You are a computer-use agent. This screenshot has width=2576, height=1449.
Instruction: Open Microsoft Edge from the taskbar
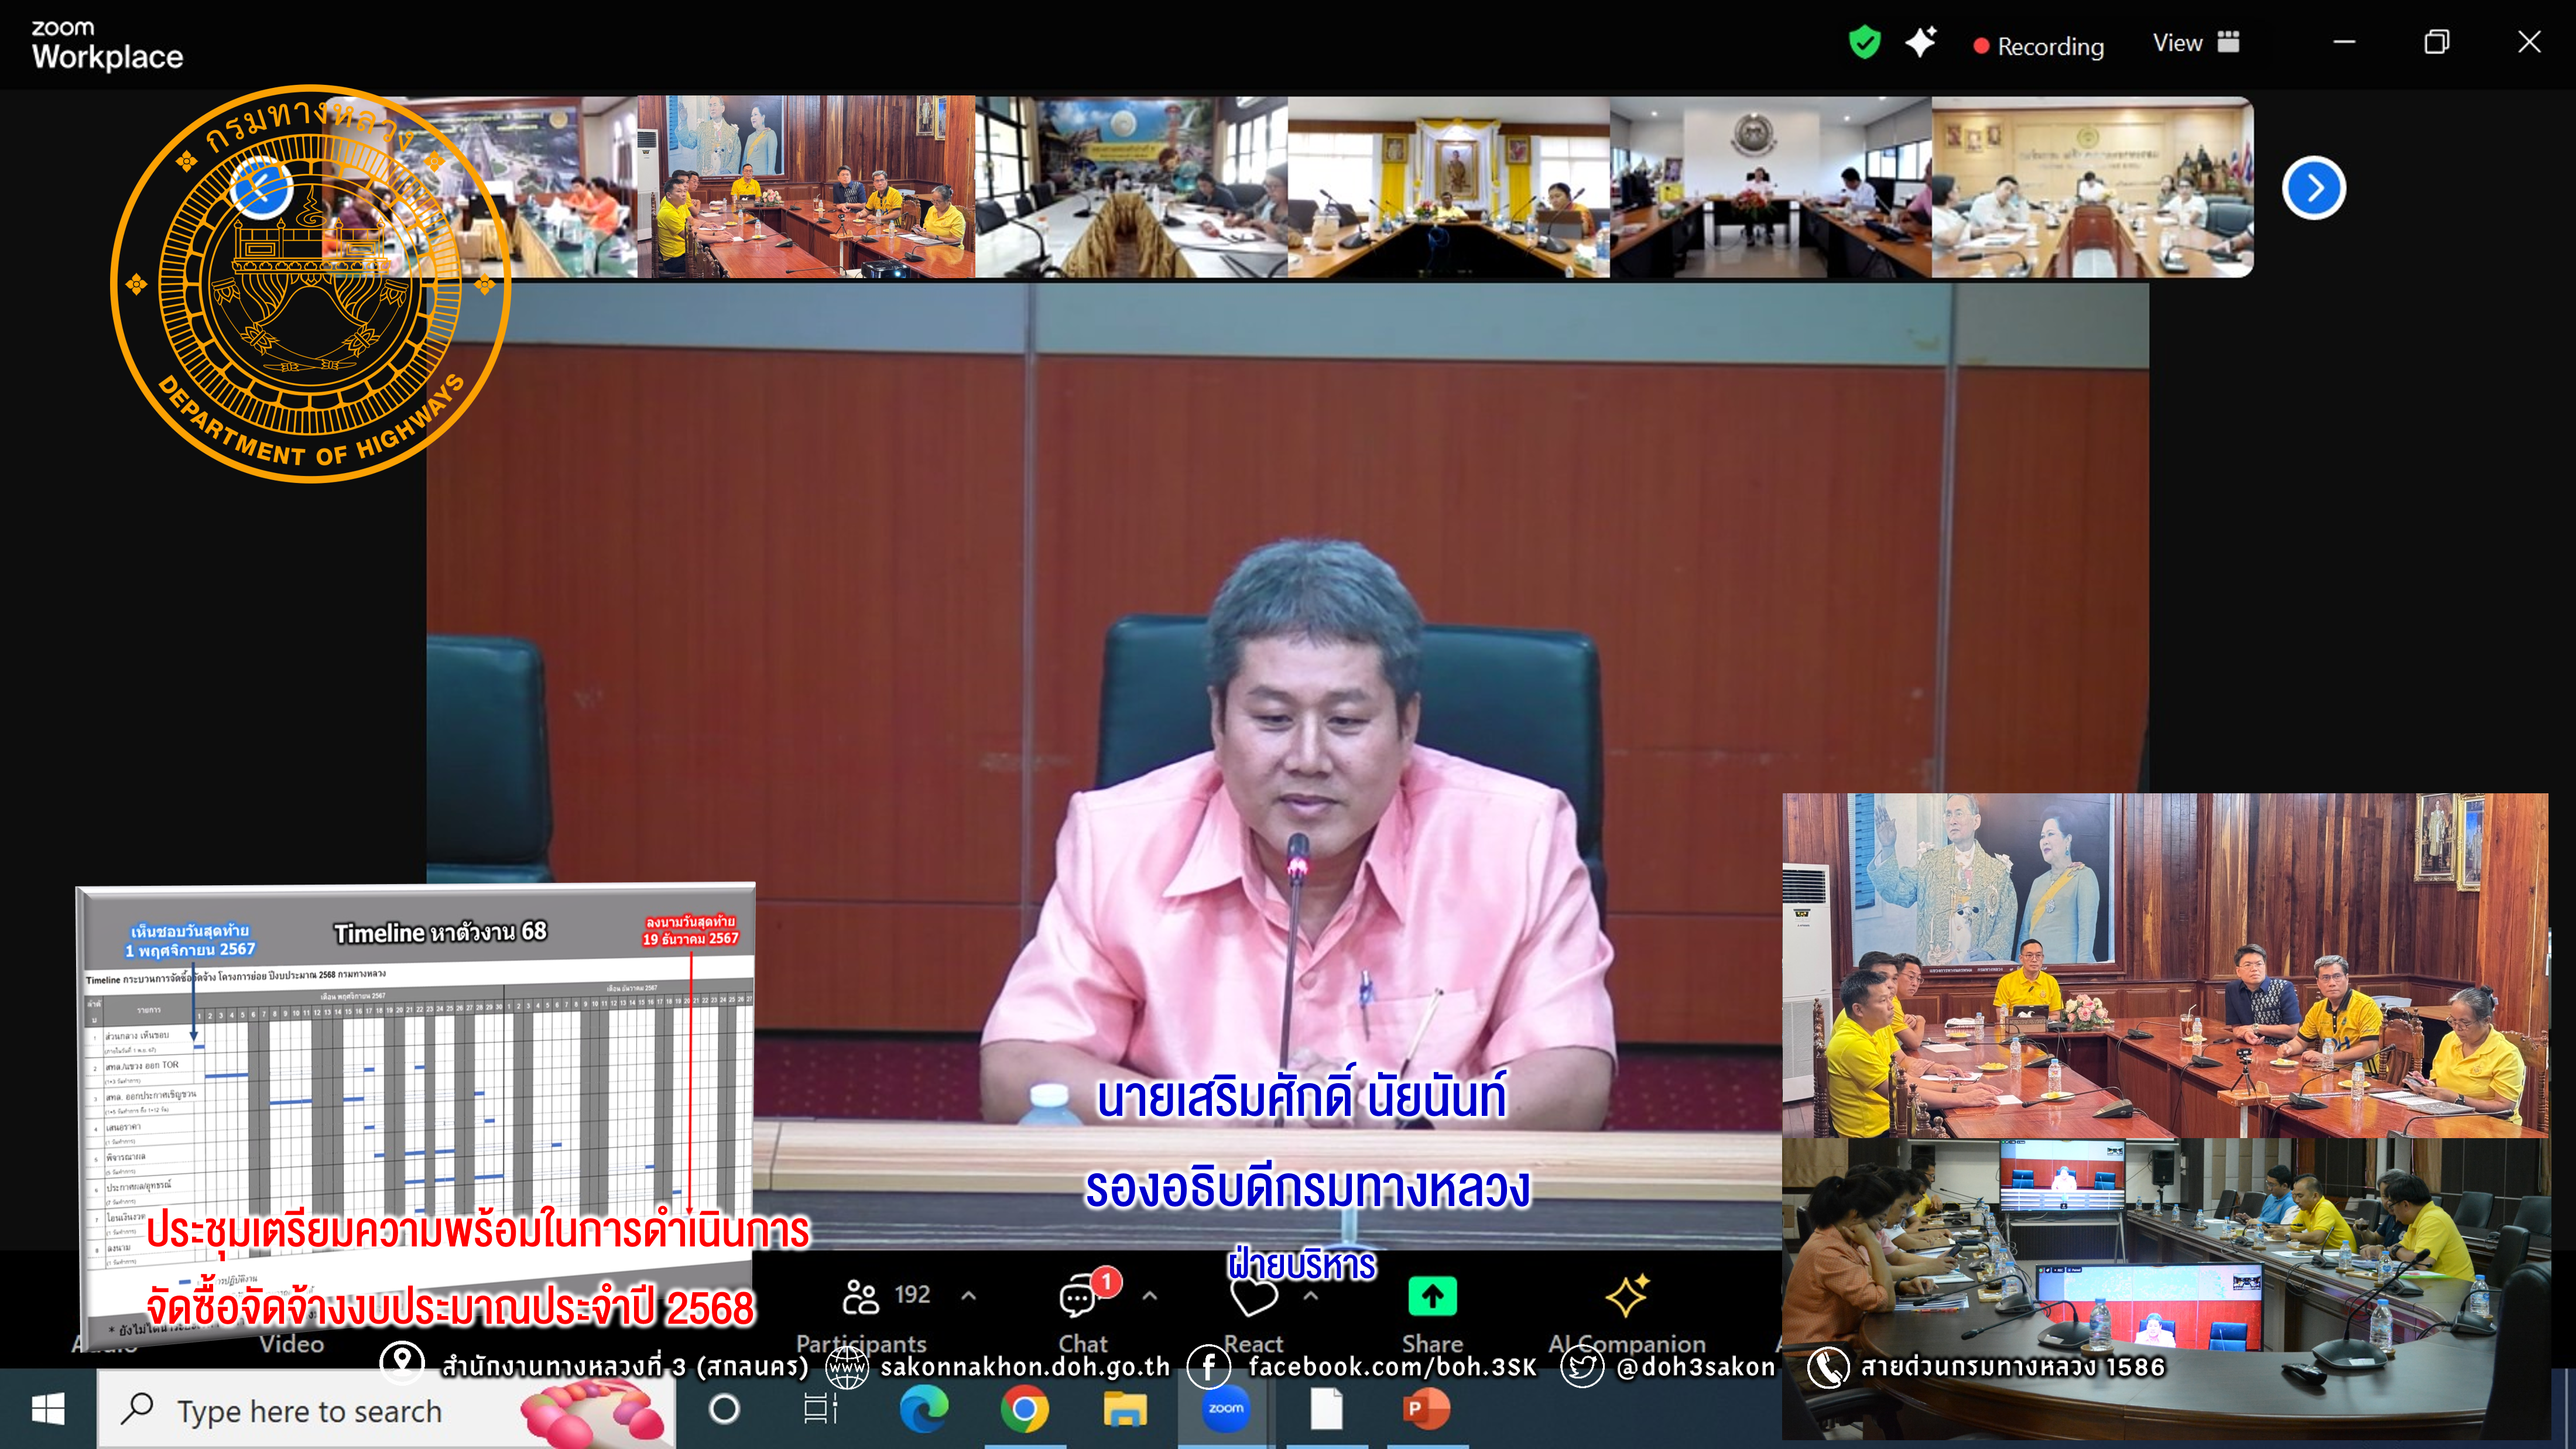pos(923,1409)
